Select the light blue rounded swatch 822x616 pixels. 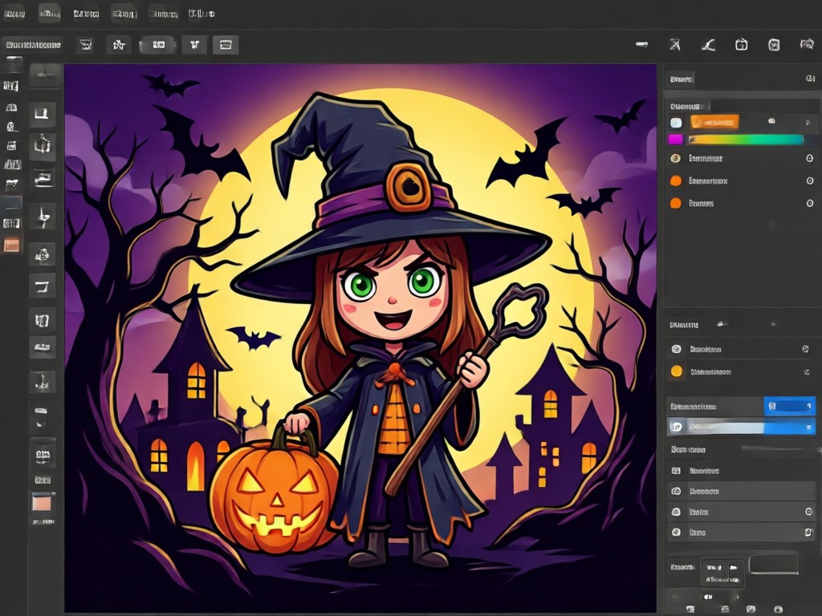(x=676, y=123)
